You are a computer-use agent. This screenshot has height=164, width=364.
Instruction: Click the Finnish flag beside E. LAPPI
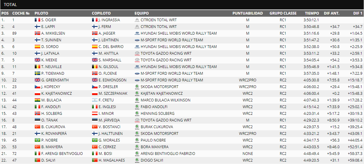37,27
